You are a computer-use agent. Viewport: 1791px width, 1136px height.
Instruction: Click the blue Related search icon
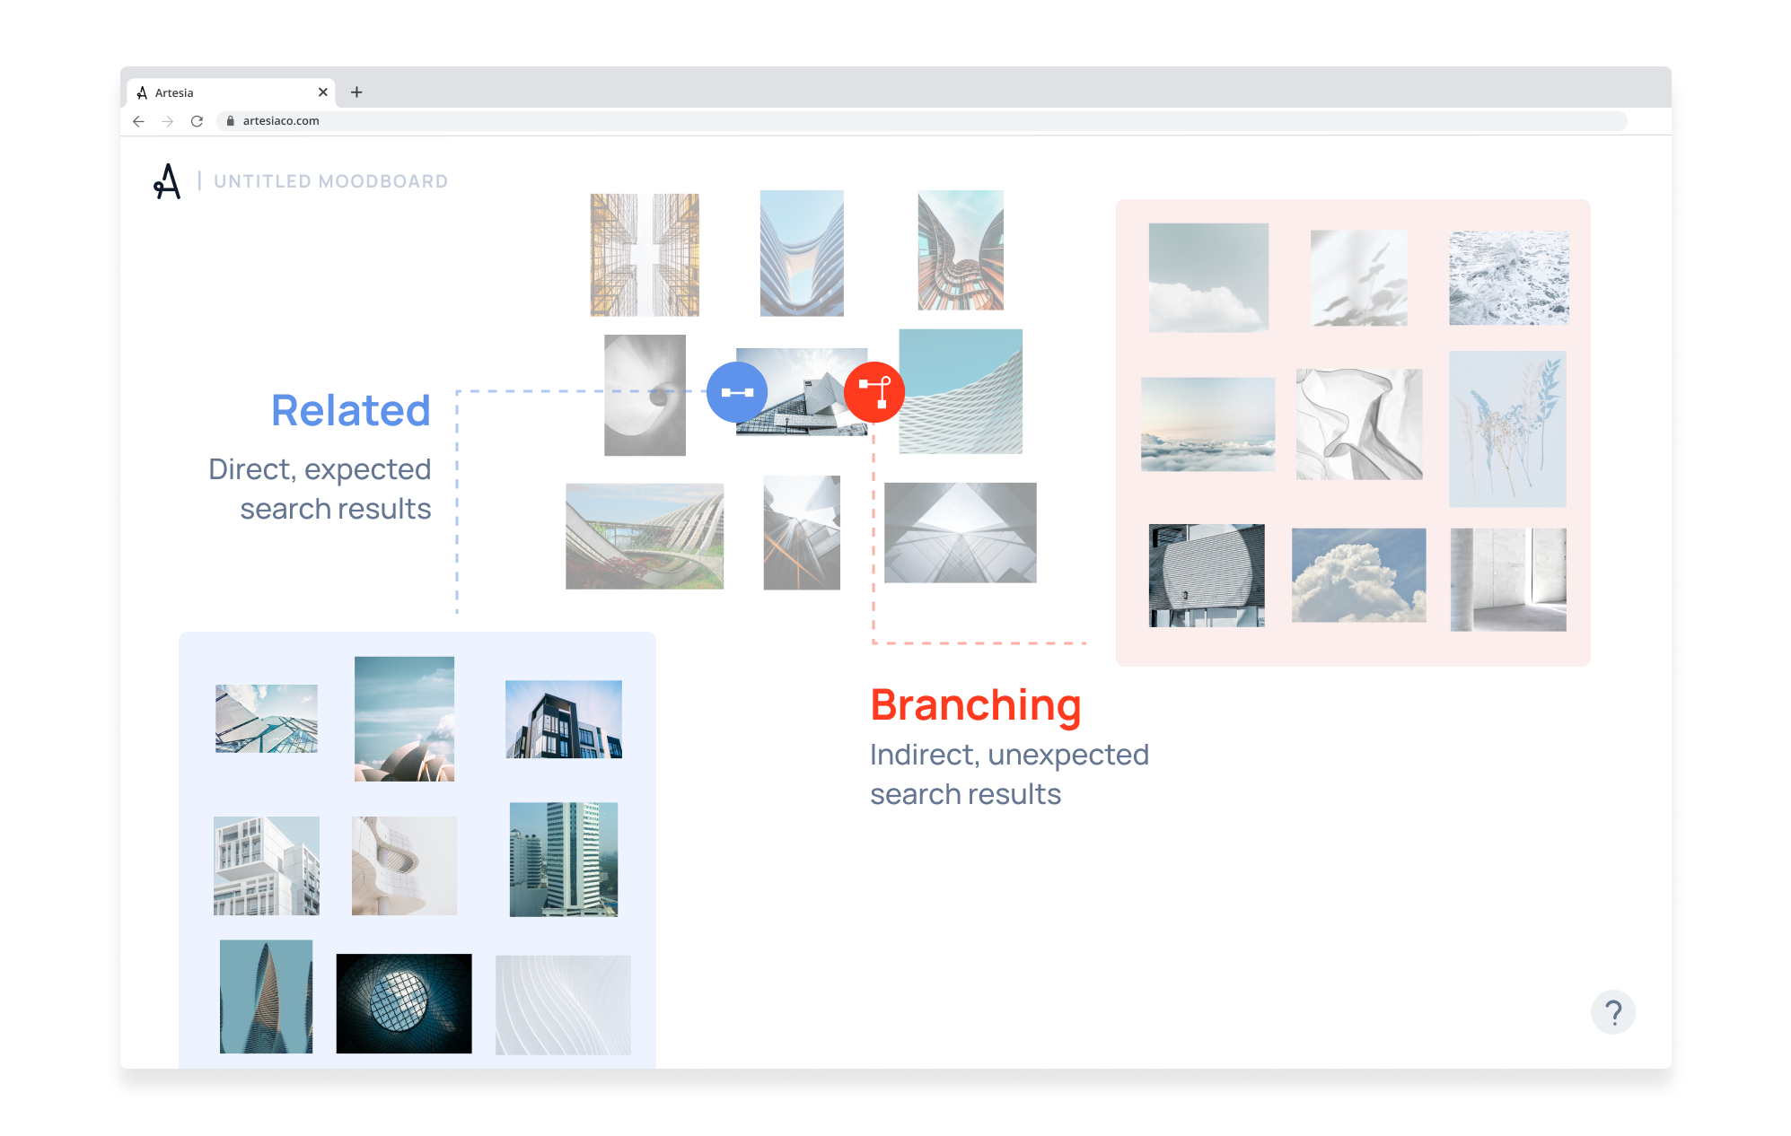click(737, 392)
